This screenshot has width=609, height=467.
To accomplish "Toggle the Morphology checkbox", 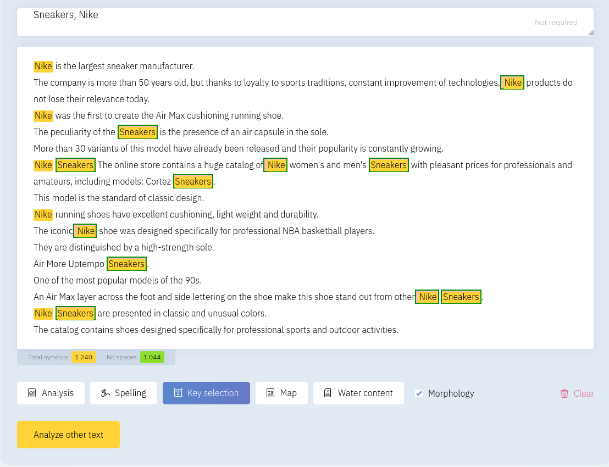I will [419, 393].
